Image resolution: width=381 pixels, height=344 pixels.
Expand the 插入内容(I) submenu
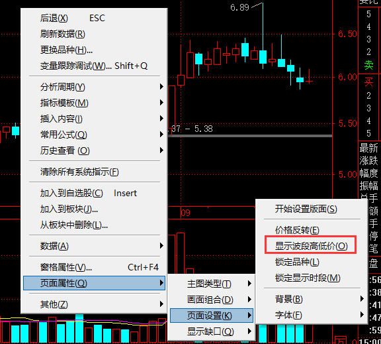click(x=95, y=119)
